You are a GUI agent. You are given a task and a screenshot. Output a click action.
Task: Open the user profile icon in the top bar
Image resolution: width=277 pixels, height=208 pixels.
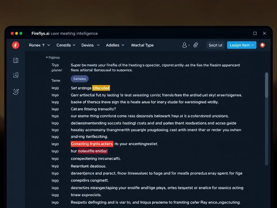(x=185, y=45)
